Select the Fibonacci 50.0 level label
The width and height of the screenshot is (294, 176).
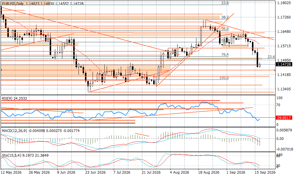[225, 29]
